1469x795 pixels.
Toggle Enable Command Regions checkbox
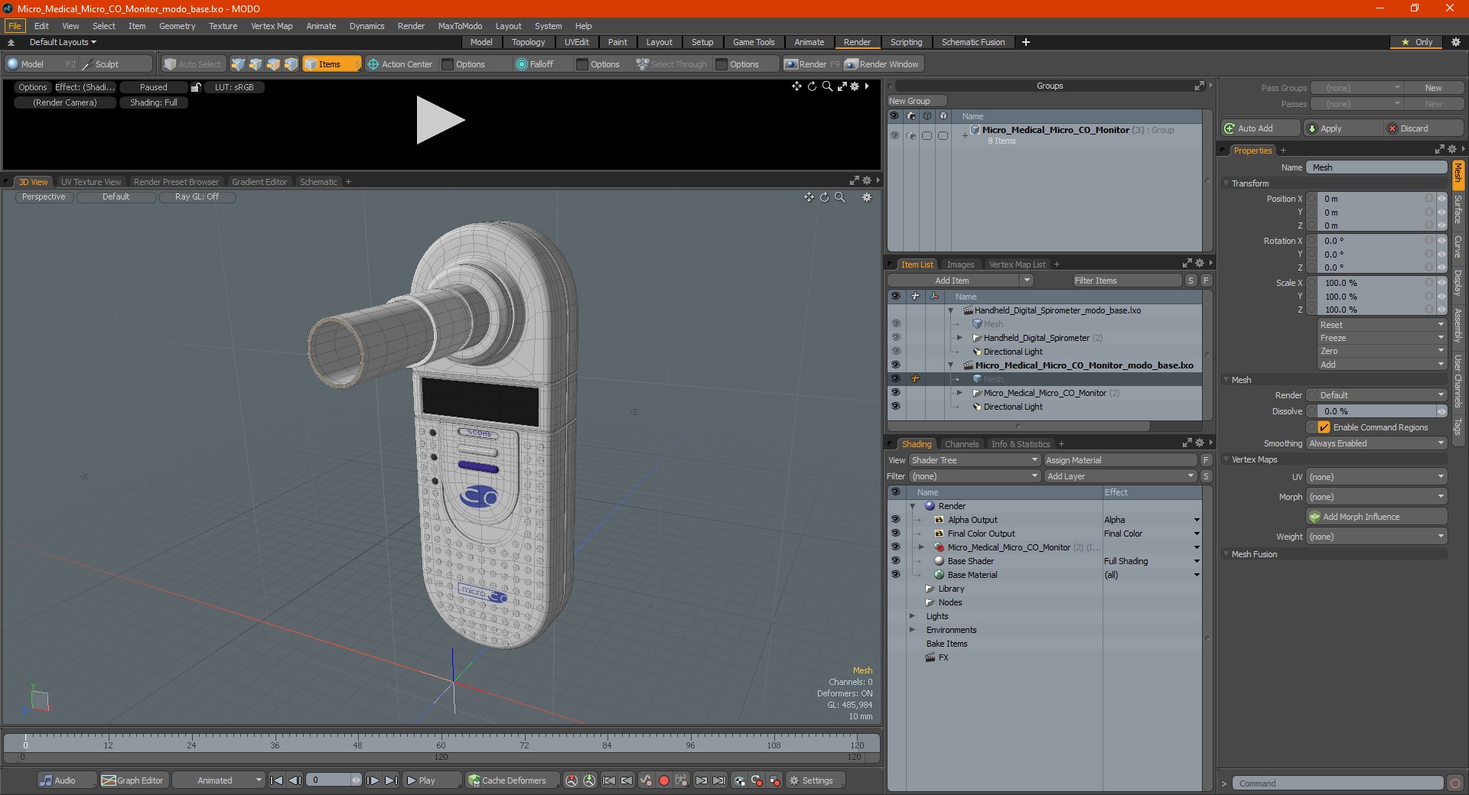pos(1324,427)
